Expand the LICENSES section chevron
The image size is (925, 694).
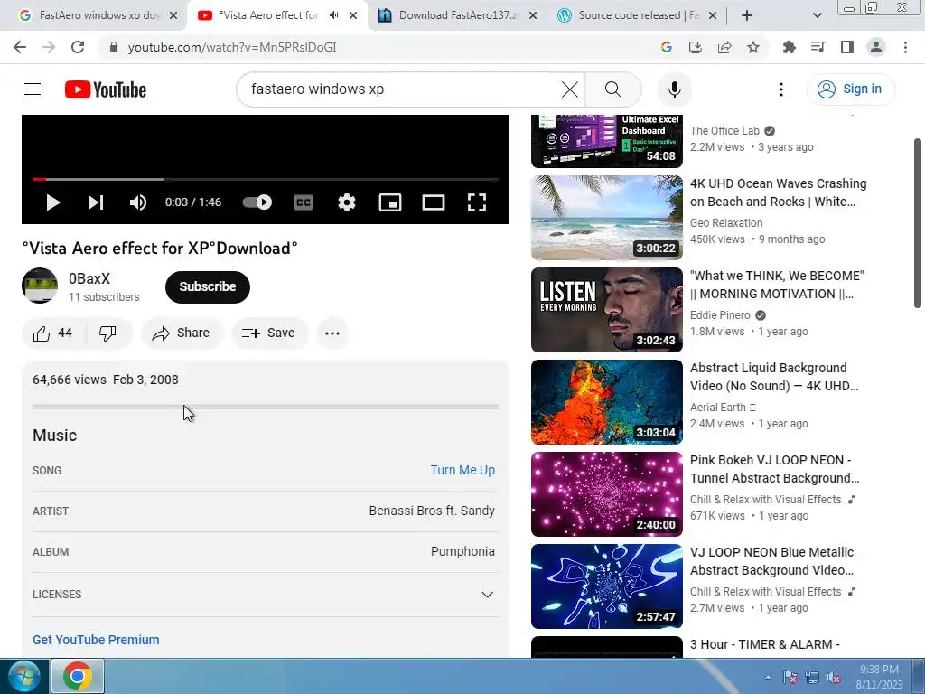pos(487,595)
